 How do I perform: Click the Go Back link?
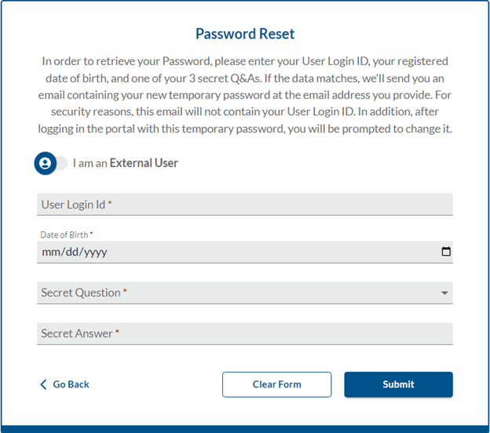64,384
